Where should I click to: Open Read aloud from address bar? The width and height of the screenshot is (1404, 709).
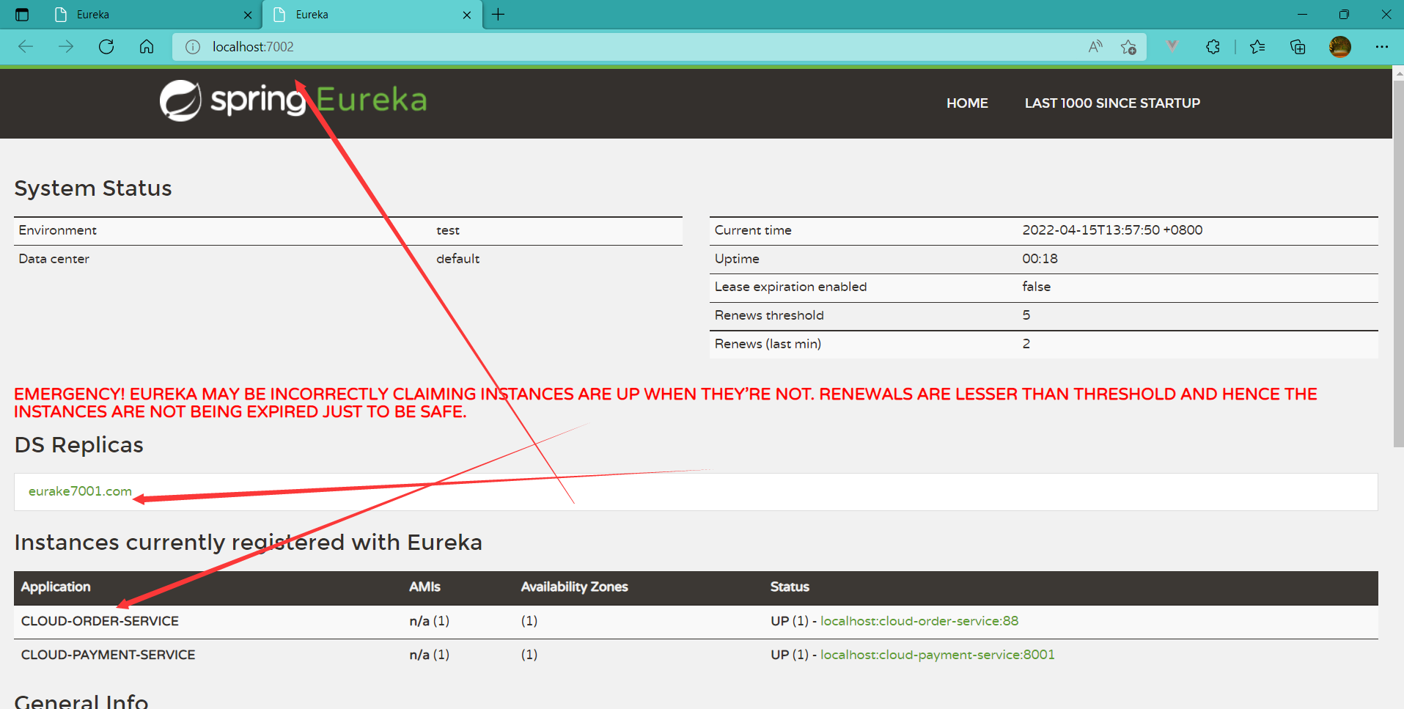(1095, 47)
